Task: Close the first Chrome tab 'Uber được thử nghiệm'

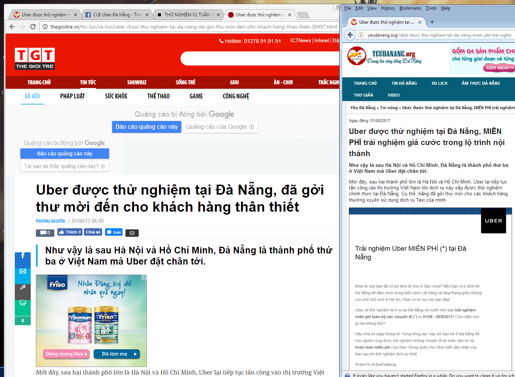Action: [75, 15]
